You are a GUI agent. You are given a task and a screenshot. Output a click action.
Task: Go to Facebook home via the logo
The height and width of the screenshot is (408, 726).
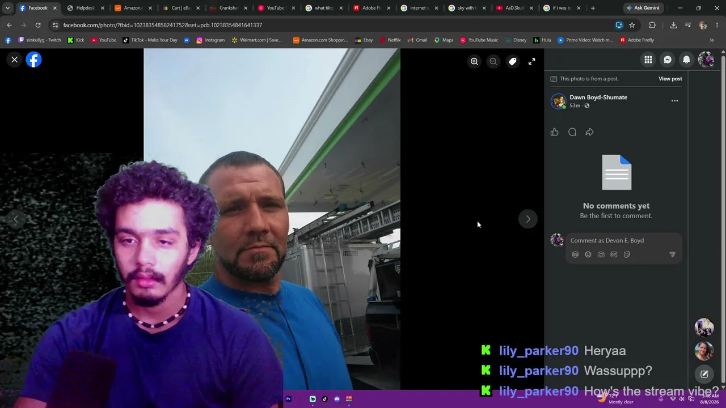tap(33, 59)
